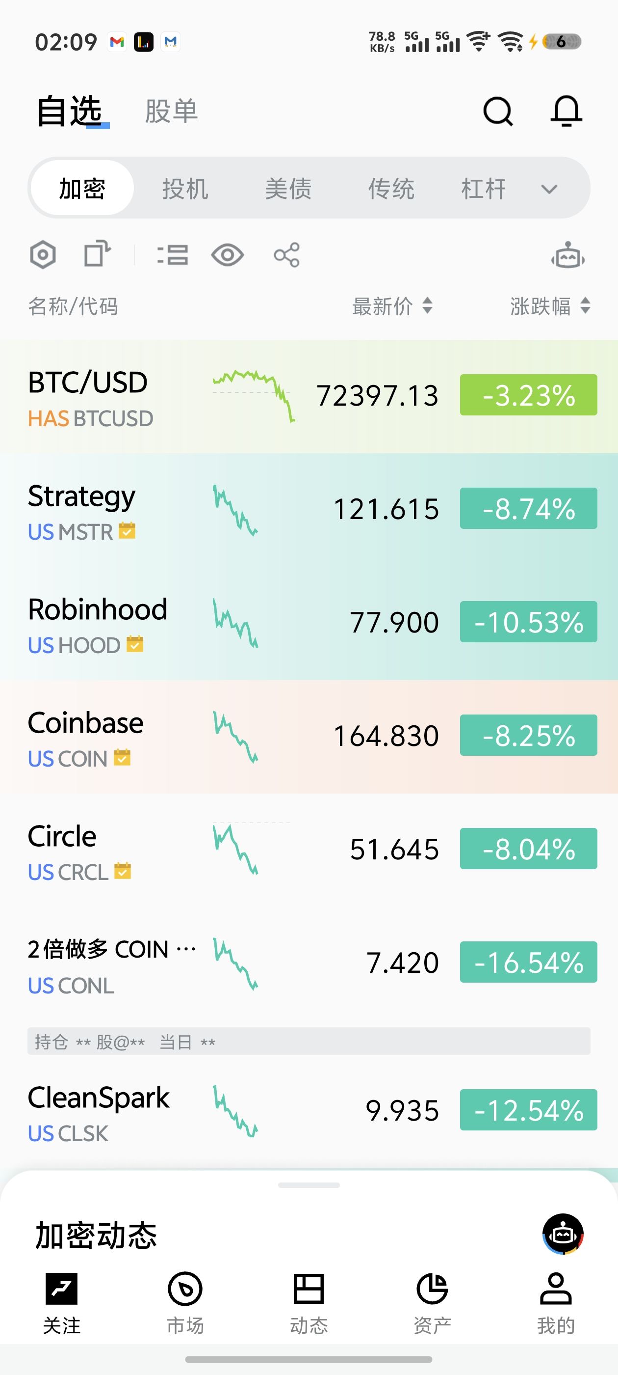Tap the notification bell icon
This screenshot has height=1375, width=618.
(x=566, y=111)
